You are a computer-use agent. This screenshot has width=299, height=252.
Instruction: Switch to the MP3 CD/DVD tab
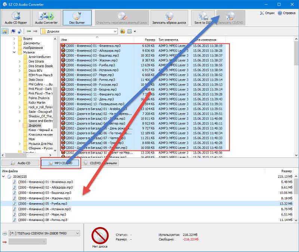point(60,163)
